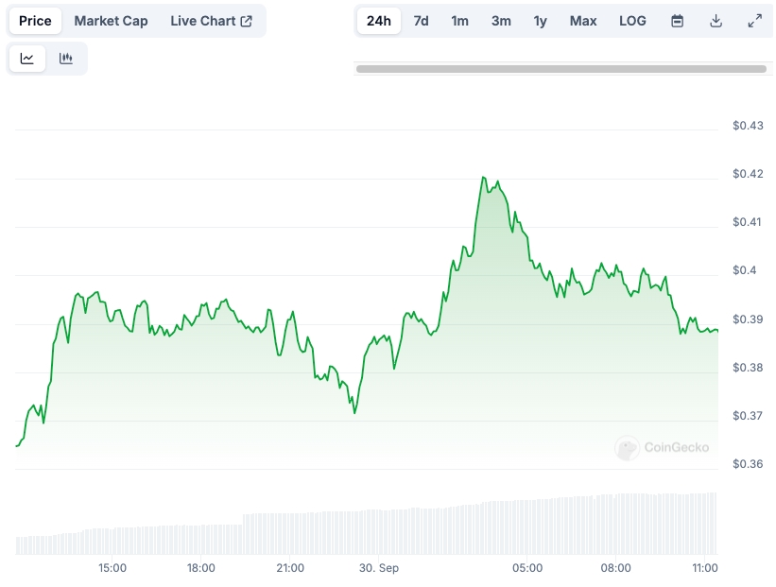Select the 24h time range
The height and width of the screenshot is (587, 776).
tap(379, 21)
